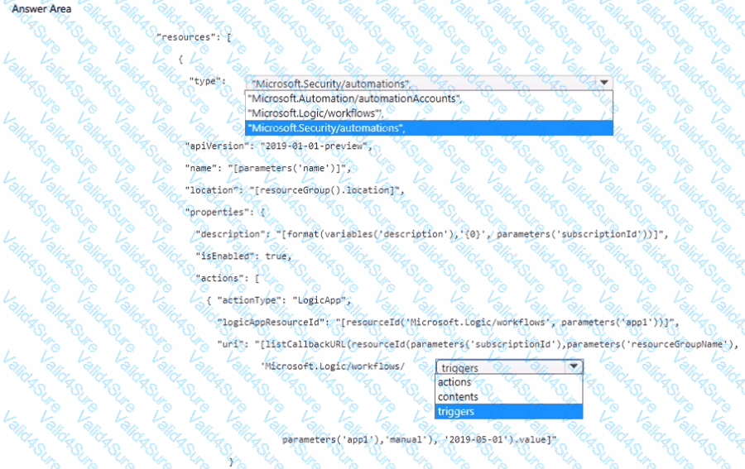Viewport: 745px width, 469px height.
Task: Click the "logicAppResourceId" line
Action: 447,322
